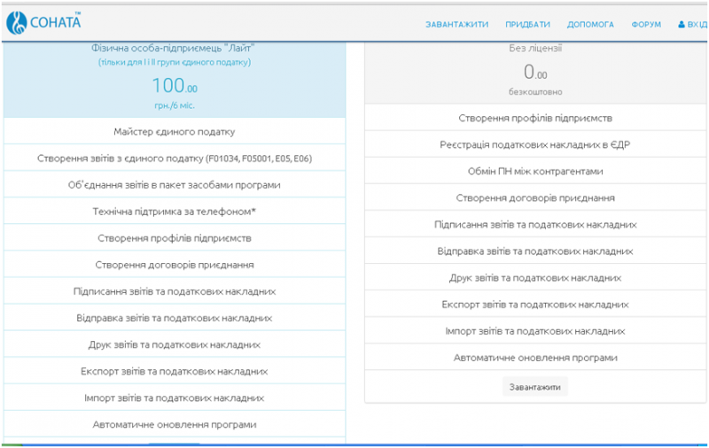Click Лайт plan's "Автоматичне оновлення програми" row
The height and width of the screenshot is (448, 709).
[175, 424]
